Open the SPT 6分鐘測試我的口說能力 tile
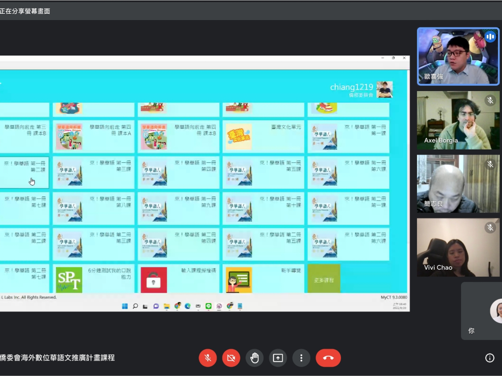The height and width of the screenshot is (376, 502). 69,280
